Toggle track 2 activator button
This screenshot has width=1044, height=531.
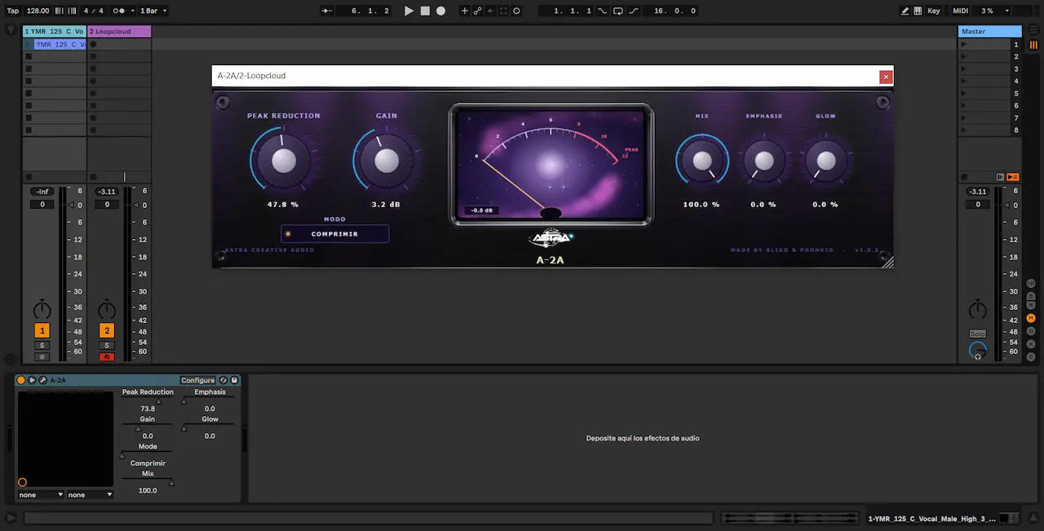(x=107, y=330)
